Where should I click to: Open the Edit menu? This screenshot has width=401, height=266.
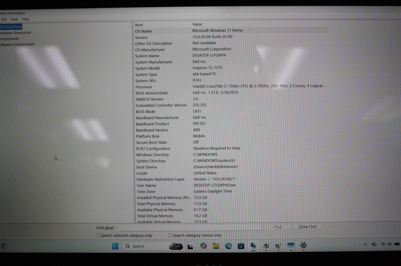4,19
